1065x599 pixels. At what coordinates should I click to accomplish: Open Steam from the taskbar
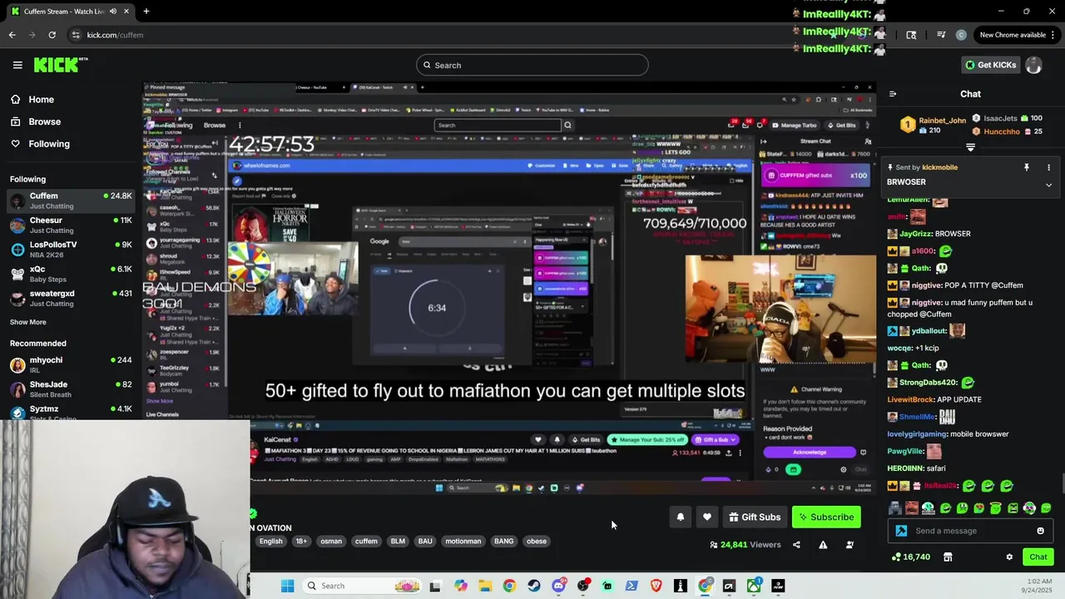534,586
